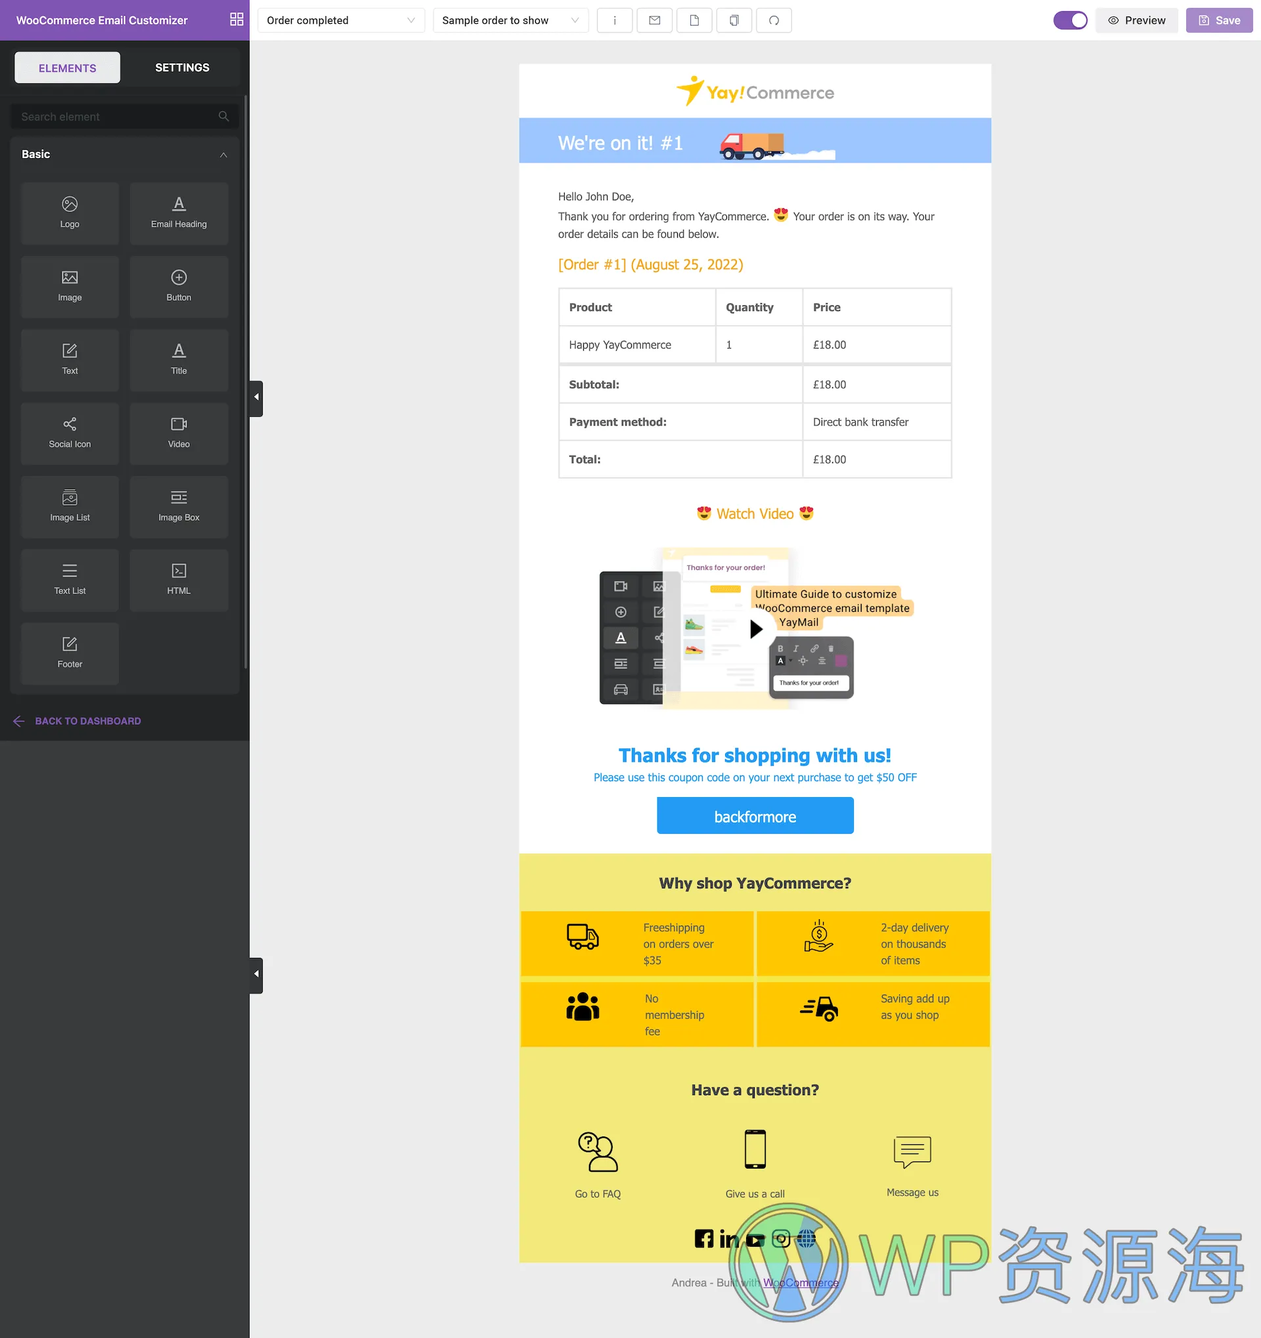Go BACK TO DASHBOARD

pos(77,721)
